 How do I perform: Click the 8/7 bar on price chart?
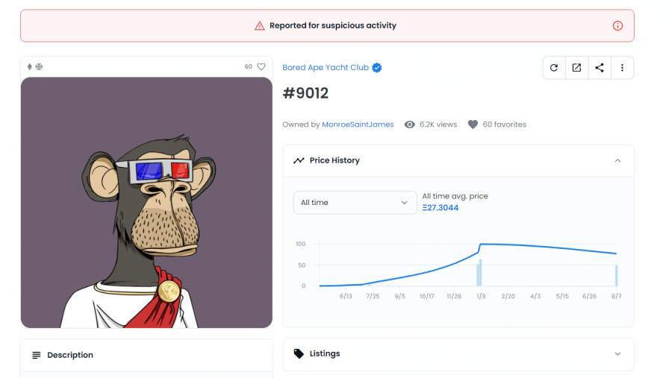[x=616, y=275]
